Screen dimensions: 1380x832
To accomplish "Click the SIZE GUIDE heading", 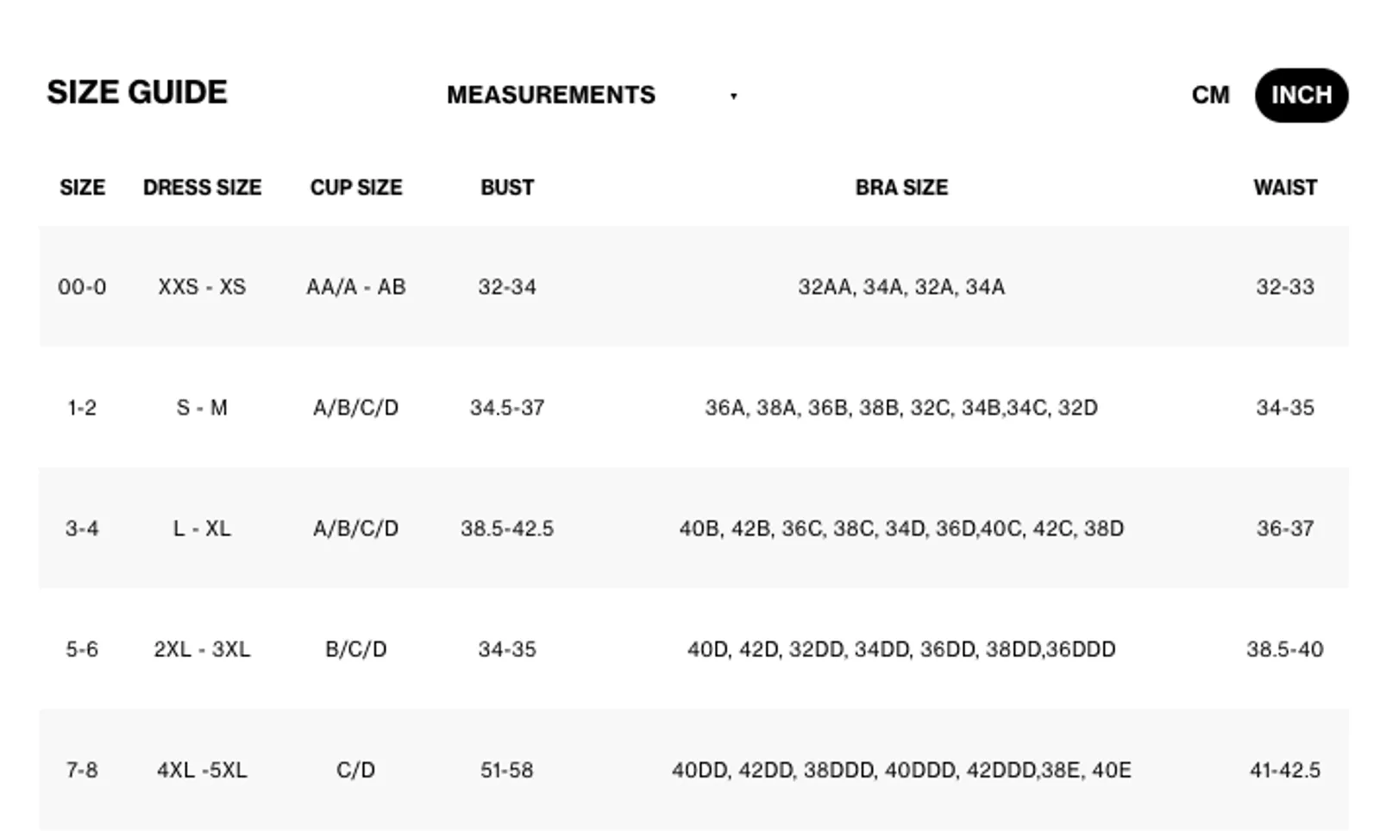I will pos(137,92).
